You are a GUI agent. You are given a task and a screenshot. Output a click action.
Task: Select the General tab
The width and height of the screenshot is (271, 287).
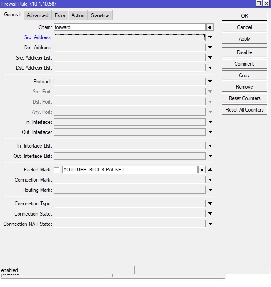point(12,15)
